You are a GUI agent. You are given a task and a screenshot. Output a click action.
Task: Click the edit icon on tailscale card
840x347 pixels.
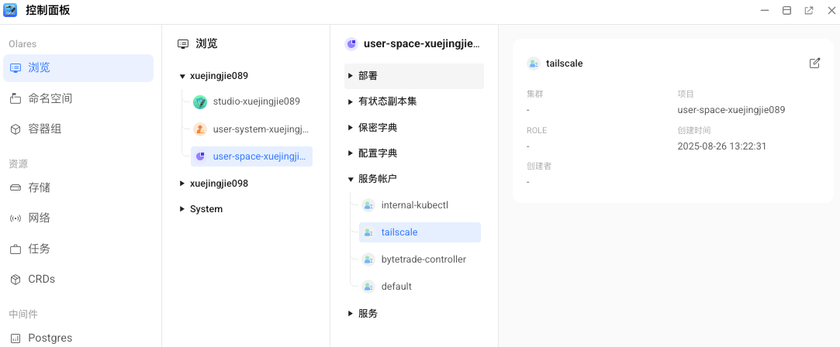pyautogui.click(x=814, y=64)
